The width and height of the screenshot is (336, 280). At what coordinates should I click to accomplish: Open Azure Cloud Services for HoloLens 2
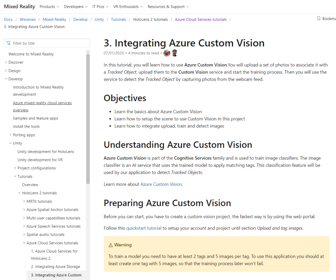point(54,255)
